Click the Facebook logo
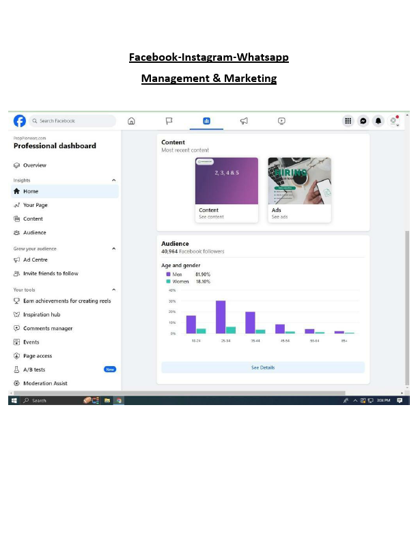The image size is (418, 541). 20,121
